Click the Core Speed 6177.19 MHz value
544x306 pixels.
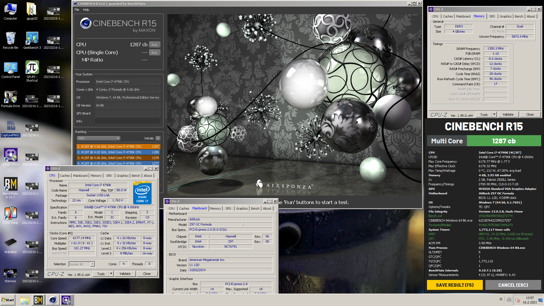pyautogui.click(x=82, y=238)
